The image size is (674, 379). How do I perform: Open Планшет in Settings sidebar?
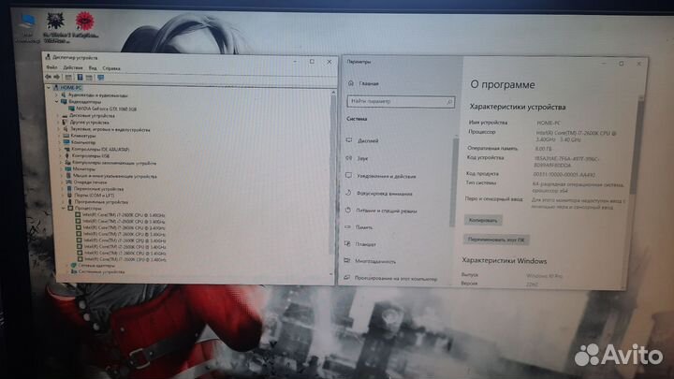(360, 244)
